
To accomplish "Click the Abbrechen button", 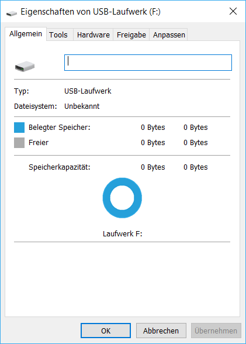I will point(161,331).
